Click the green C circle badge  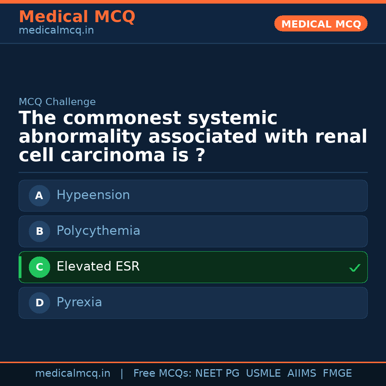point(39,267)
